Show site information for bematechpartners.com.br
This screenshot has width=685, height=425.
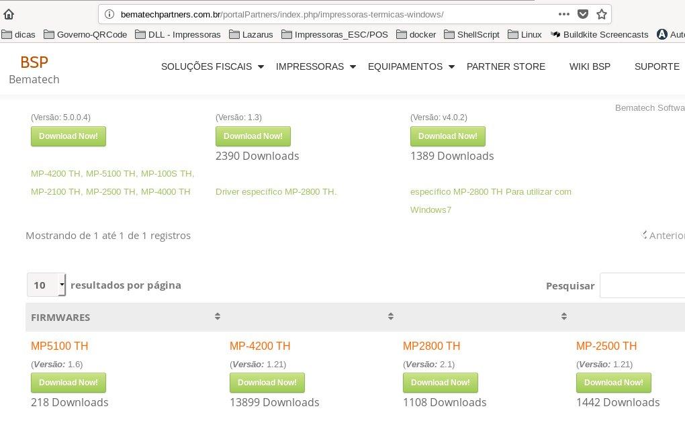[109, 14]
